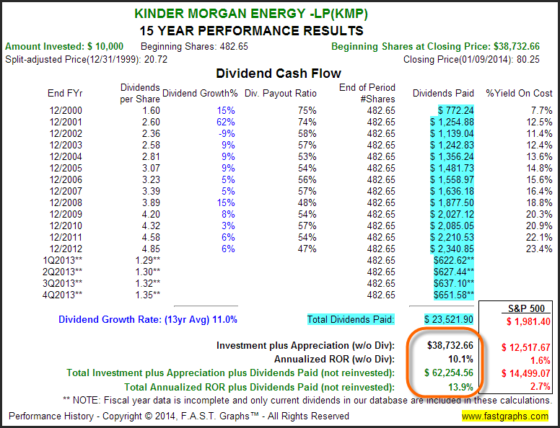This screenshot has height=428, width=560.
Task: Click the S&P 500 $ 1,981.40 value
Action: tap(528, 321)
